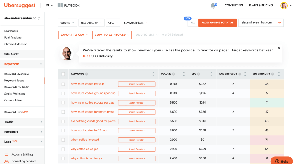Image resolution: width=297 pixels, height=164 pixels.
Task: Open Keywords by Traffic in sidebar
Action: point(17,87)
